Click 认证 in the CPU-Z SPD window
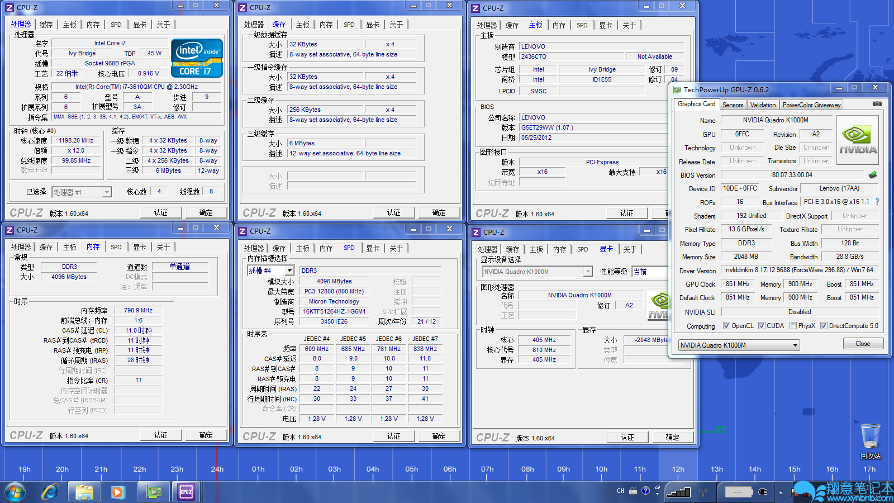 394,436
